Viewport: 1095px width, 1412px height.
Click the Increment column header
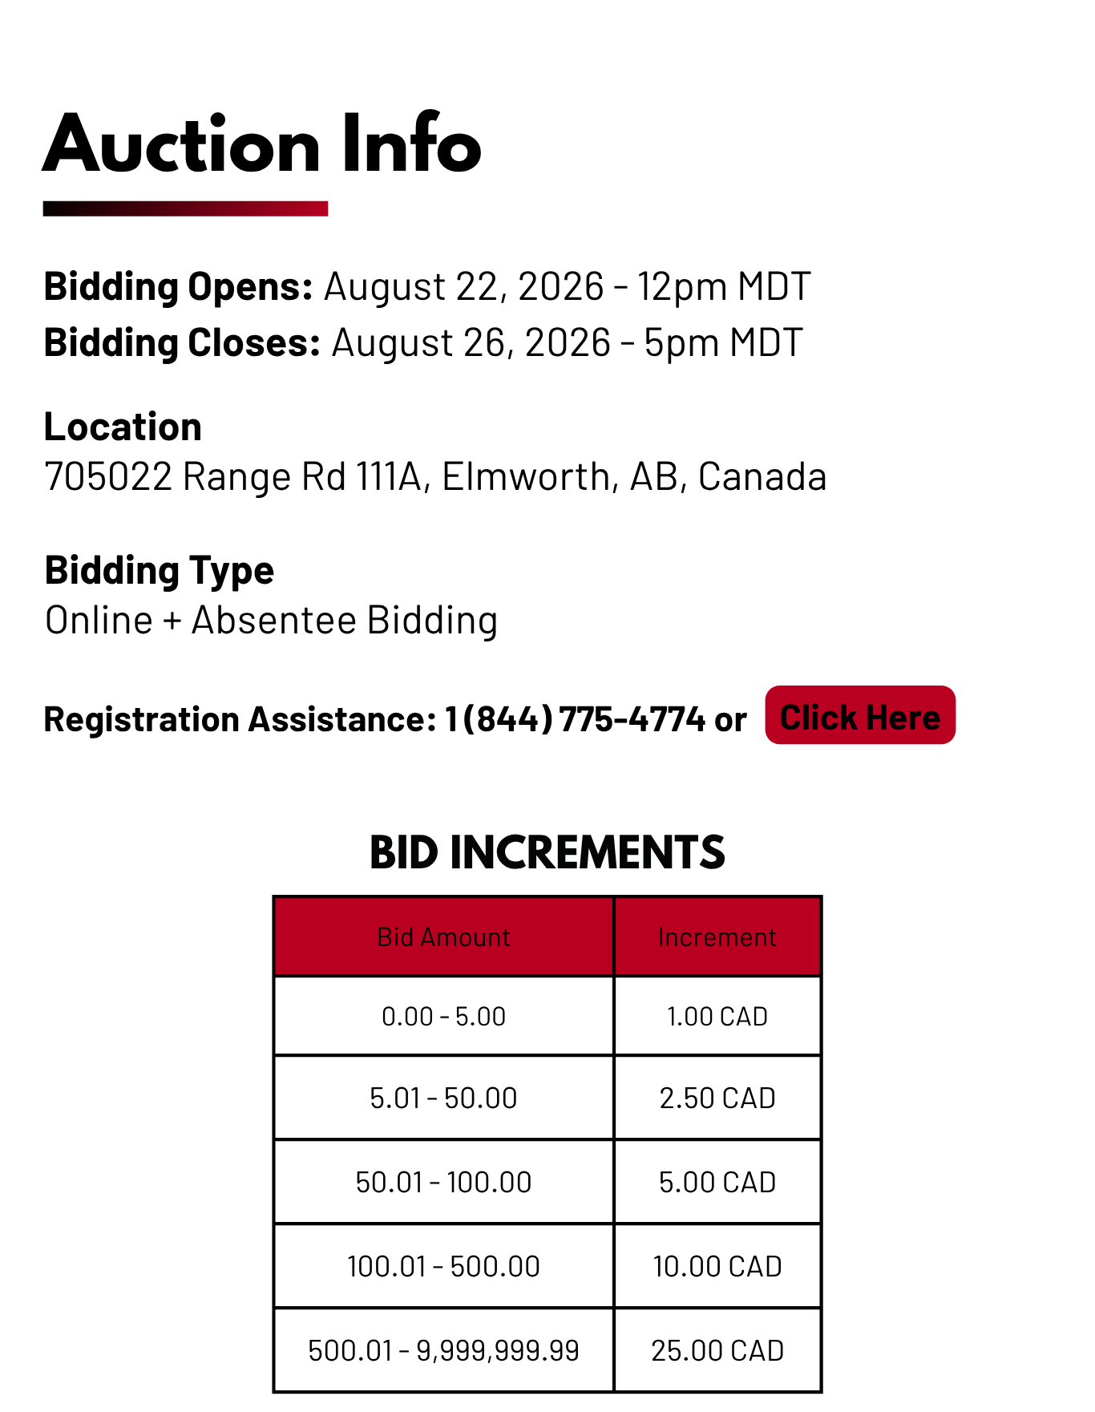[717, 937]
